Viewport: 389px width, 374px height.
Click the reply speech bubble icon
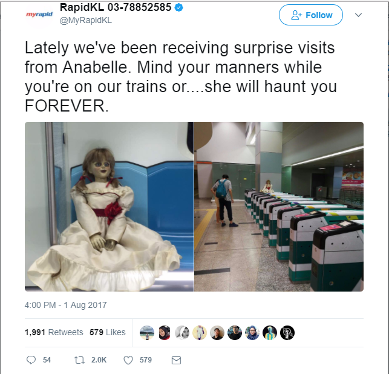tap(31, 360)
